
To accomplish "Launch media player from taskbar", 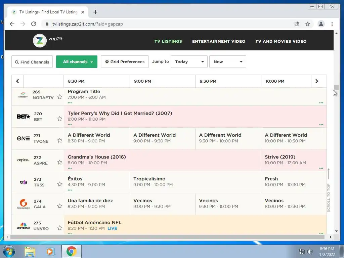I will coord(50,252).
